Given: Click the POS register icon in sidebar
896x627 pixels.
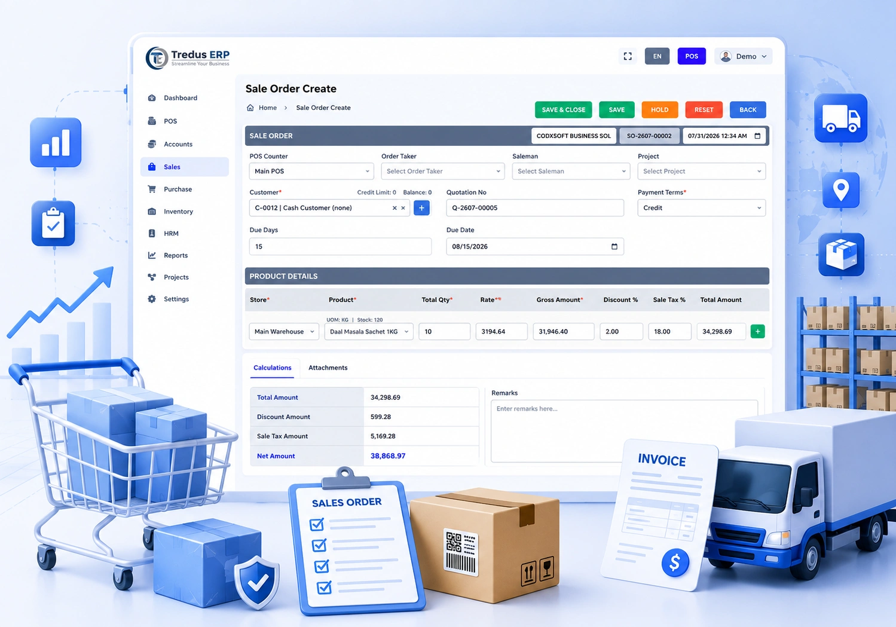Looking at the screenshot, I should point(152,121).
